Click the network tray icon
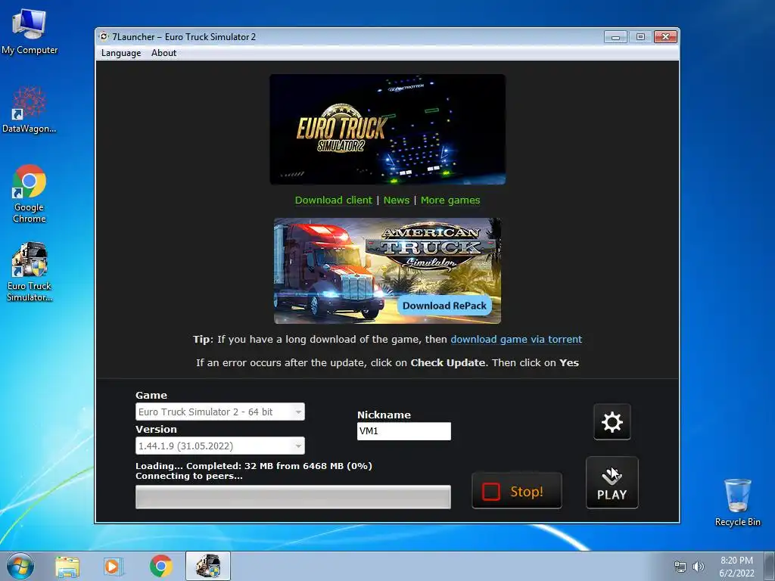The height and width of the screenshot is (581, 775). pyautogui.click(x=680, y=567)
